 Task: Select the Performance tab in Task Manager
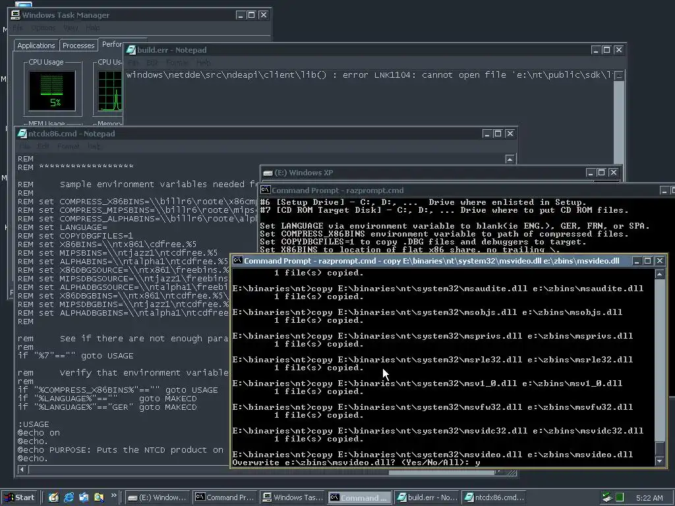click(x=111, y=44)
